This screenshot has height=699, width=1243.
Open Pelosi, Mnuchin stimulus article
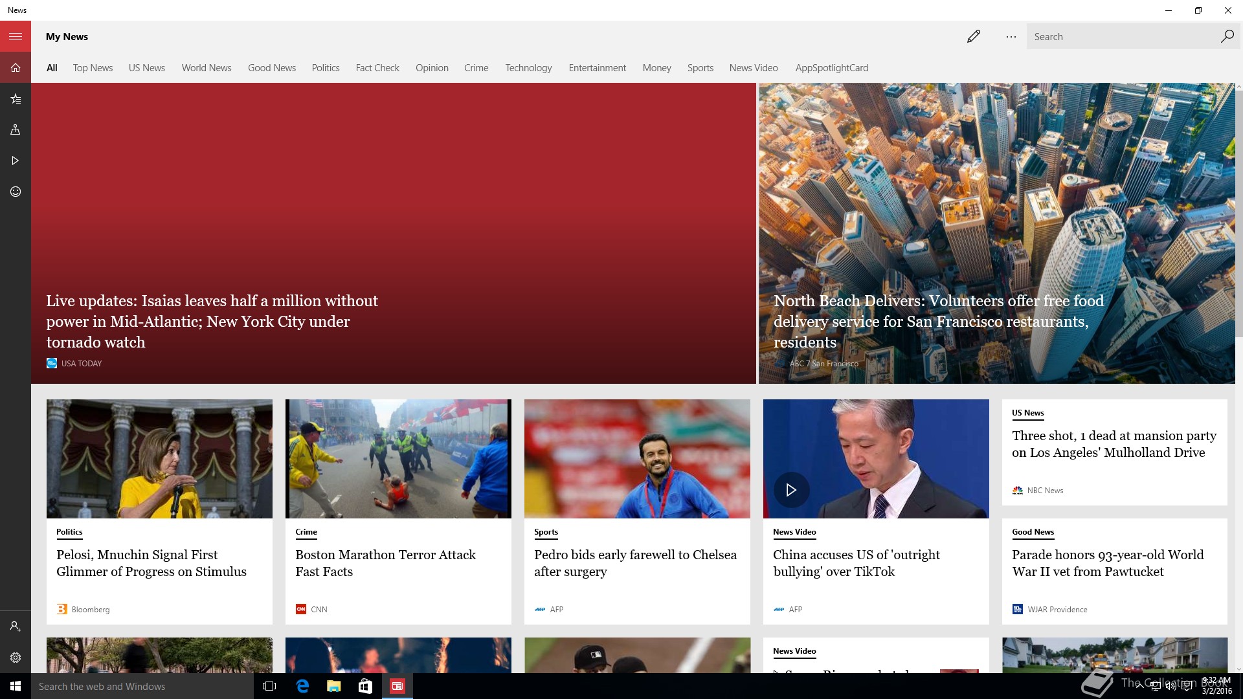tap(151, 563)
